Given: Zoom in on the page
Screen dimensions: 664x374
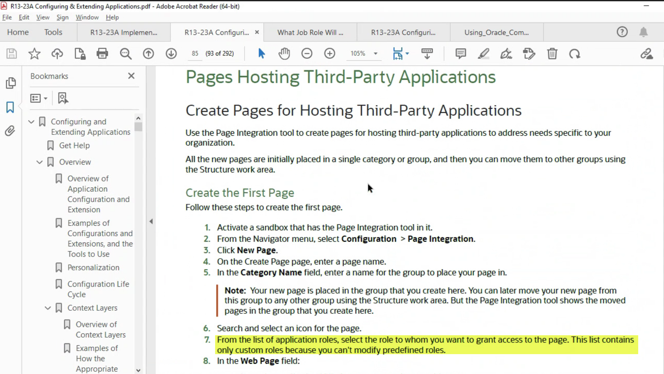Looking at the screenshot, I should (330, 54).
